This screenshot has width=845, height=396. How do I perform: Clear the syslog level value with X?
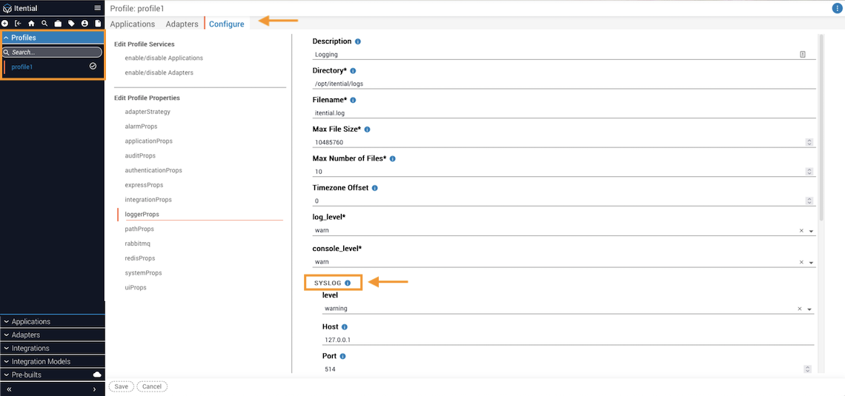[800, 309]
